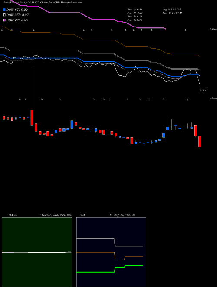Click the tall red candle with the long upper wick
Image resolution: width=217 pixels, height=287 pixels.
click(32, 117)
